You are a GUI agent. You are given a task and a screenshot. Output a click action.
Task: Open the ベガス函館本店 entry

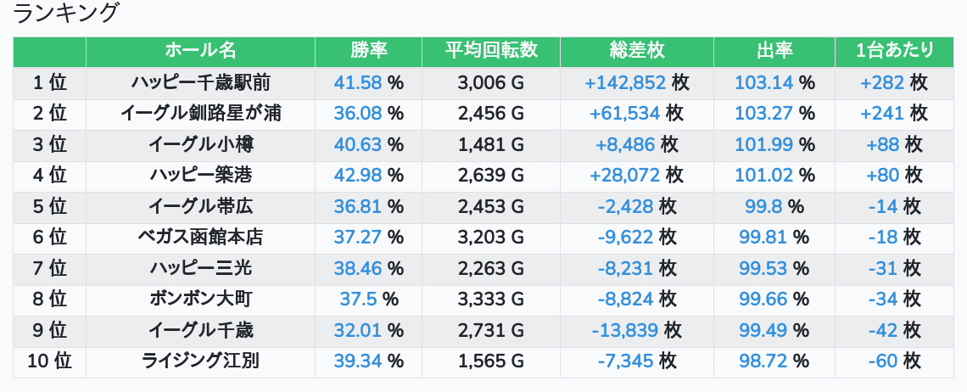200,237
